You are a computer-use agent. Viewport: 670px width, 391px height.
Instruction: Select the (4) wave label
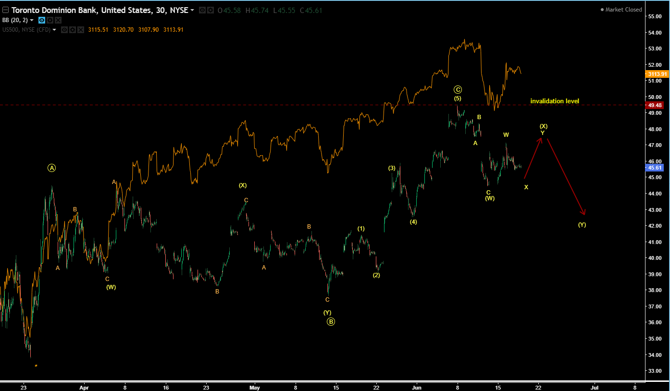pyautogui.click(x=413, y=222)
